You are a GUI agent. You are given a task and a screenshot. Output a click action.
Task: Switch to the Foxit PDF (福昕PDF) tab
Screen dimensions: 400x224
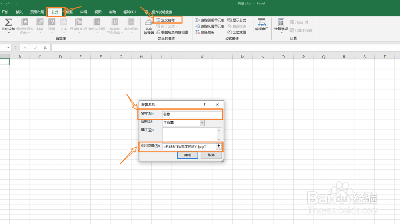click(130, 12)
